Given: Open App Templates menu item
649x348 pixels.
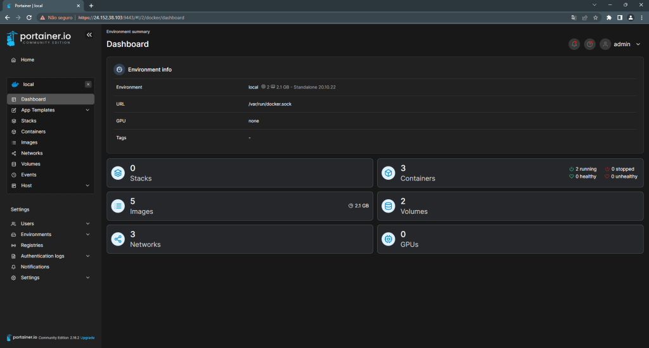Looking at the screenshot, I should (37, 110).
